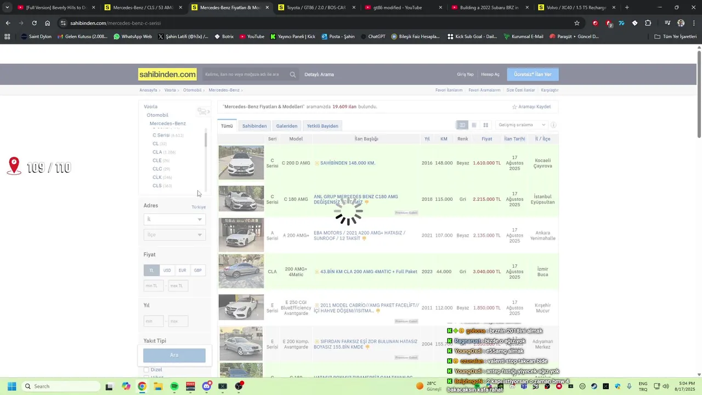Select the GBP currency toggle
This screenshot has height=395, width=702.
pyautogui.click(x=197, y=270)
